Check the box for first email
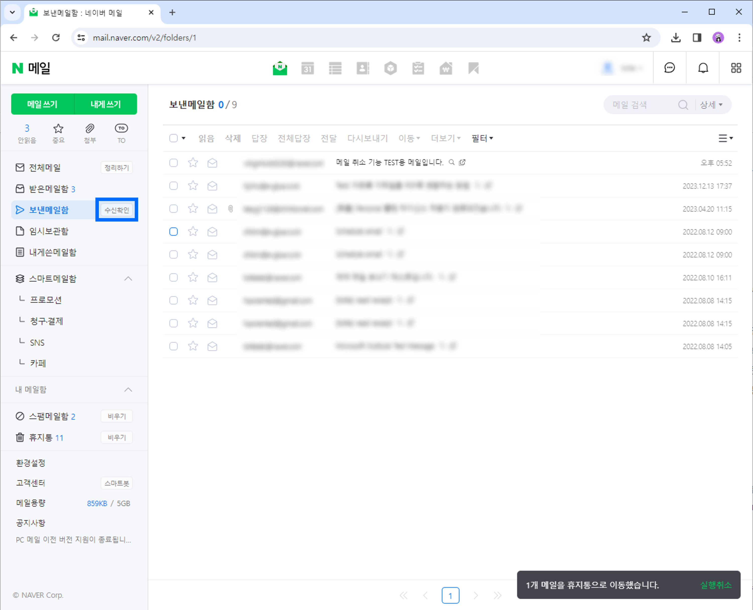This screenshot has height=610, width=753. (173, 163)
